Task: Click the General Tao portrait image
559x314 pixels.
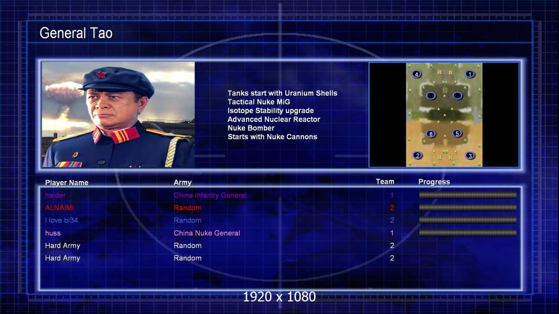Action: (119, 115)
